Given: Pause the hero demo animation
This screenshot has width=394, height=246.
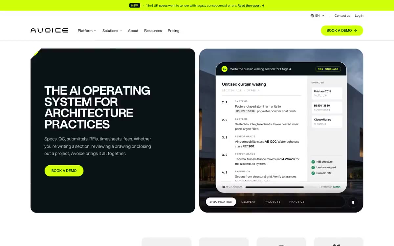Looking at the screenshot, I should (x=353, y=202).
